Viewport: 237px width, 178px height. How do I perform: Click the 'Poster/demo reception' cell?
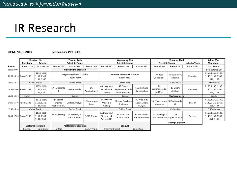pos(75,126)
